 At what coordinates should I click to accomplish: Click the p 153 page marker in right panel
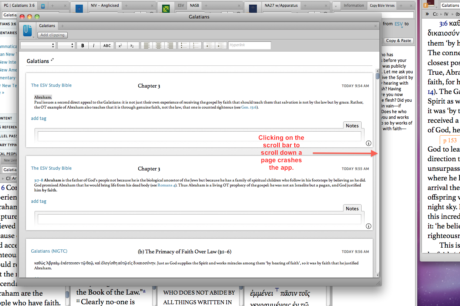(449, 140)
